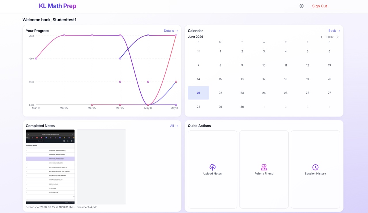
Task: Select June 18 on the calendar
Action: (286, 79)
